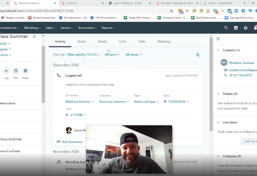
Task: Click the contact's Gmail address link
Action: (x=243, y=70)
